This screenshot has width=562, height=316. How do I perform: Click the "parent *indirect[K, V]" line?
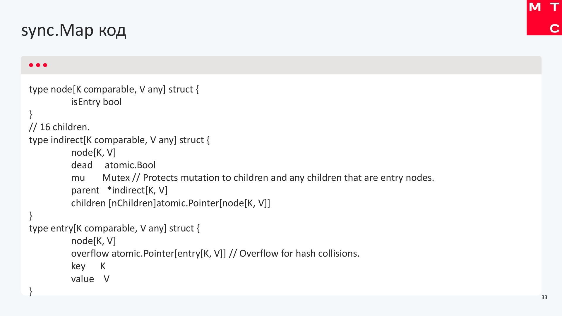(119, 190)
